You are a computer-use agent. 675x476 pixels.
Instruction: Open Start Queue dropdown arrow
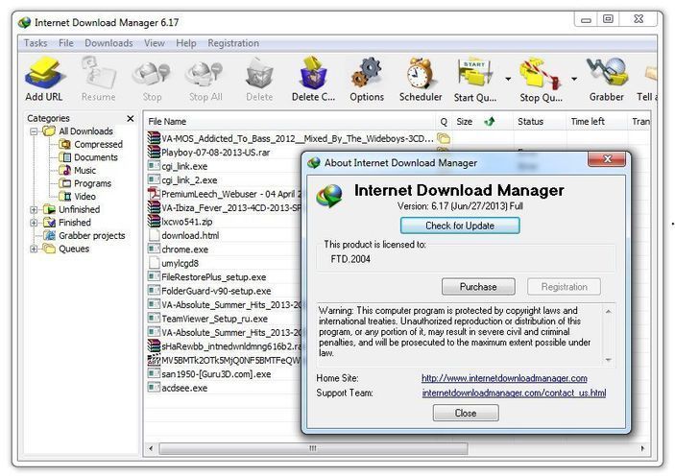(508, 80)
